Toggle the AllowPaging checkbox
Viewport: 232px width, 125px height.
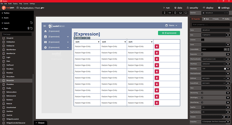tap(202, 98)
